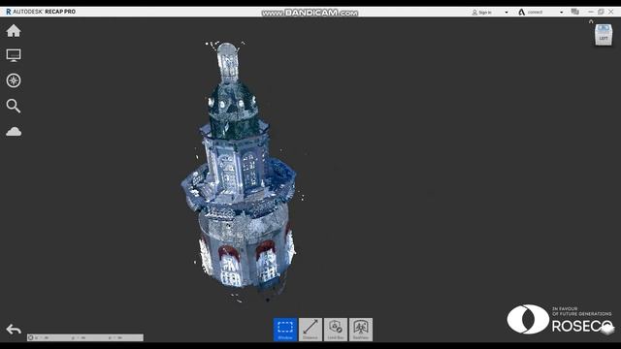Open the Navigation wheel icon
This screenshot has height=349, width=621.
[x=14, y=80]
